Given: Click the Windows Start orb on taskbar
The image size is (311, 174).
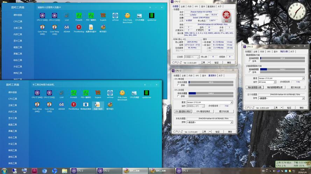Looking at the screenshot, I should (x=5, y=171).
